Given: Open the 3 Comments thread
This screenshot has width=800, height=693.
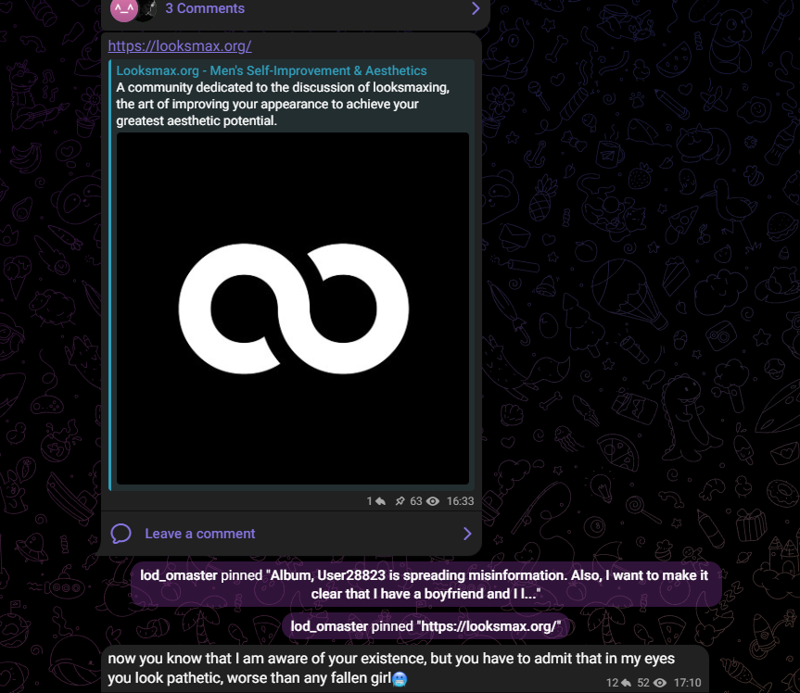Looking at the screenshot, I should tap(205, 8).
